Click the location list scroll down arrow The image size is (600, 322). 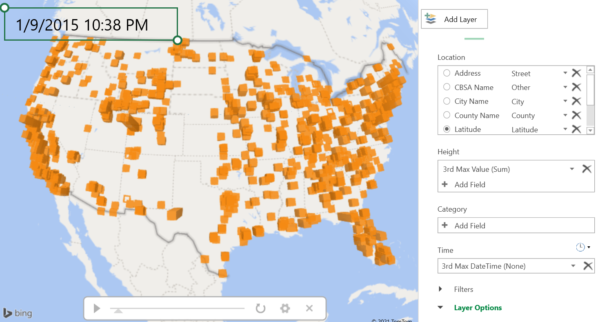tap(590, 131)
